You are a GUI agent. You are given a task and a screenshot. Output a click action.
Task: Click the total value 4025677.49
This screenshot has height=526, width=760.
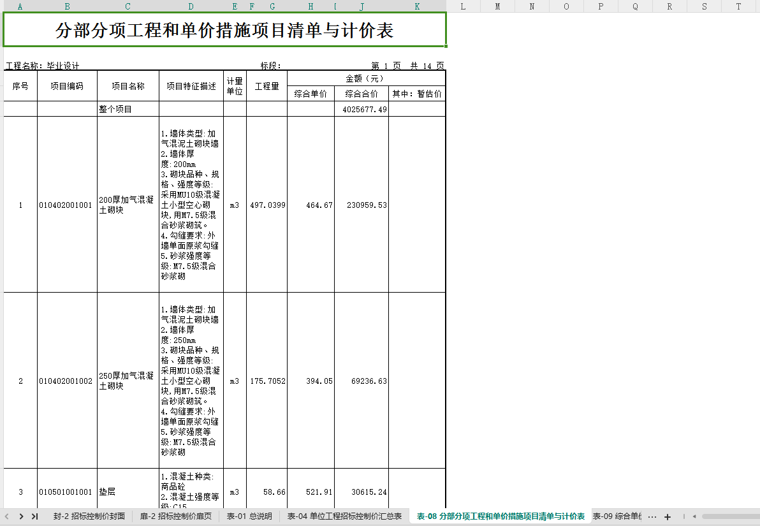pos(365,109)
